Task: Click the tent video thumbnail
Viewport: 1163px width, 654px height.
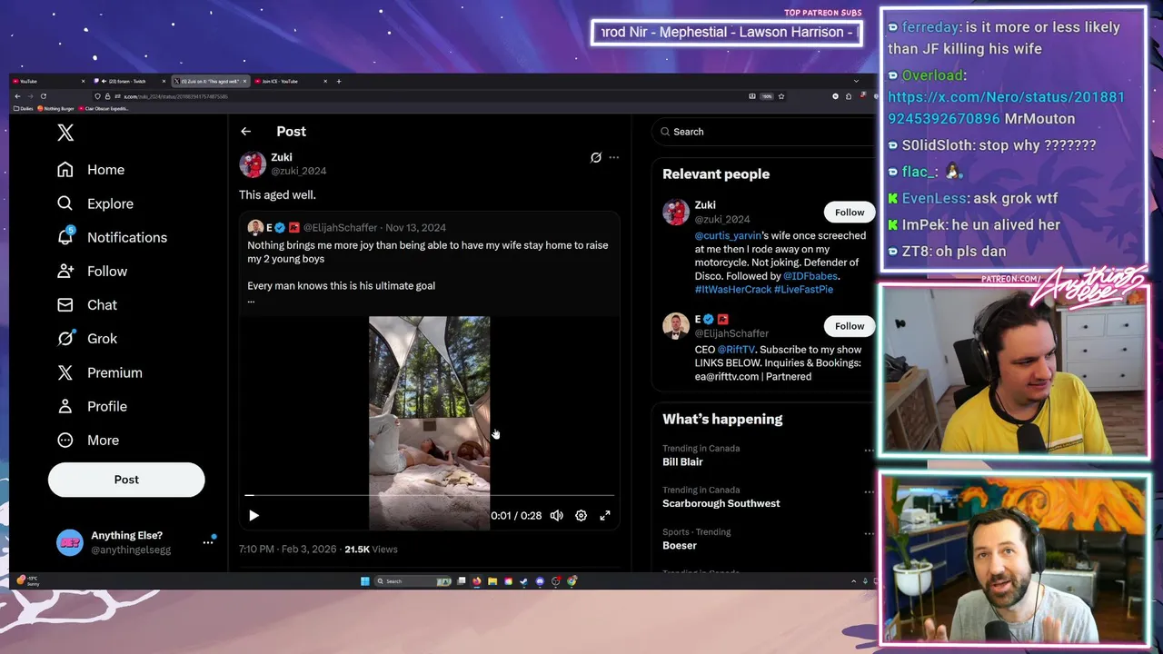Action: (x=429, y=422)
